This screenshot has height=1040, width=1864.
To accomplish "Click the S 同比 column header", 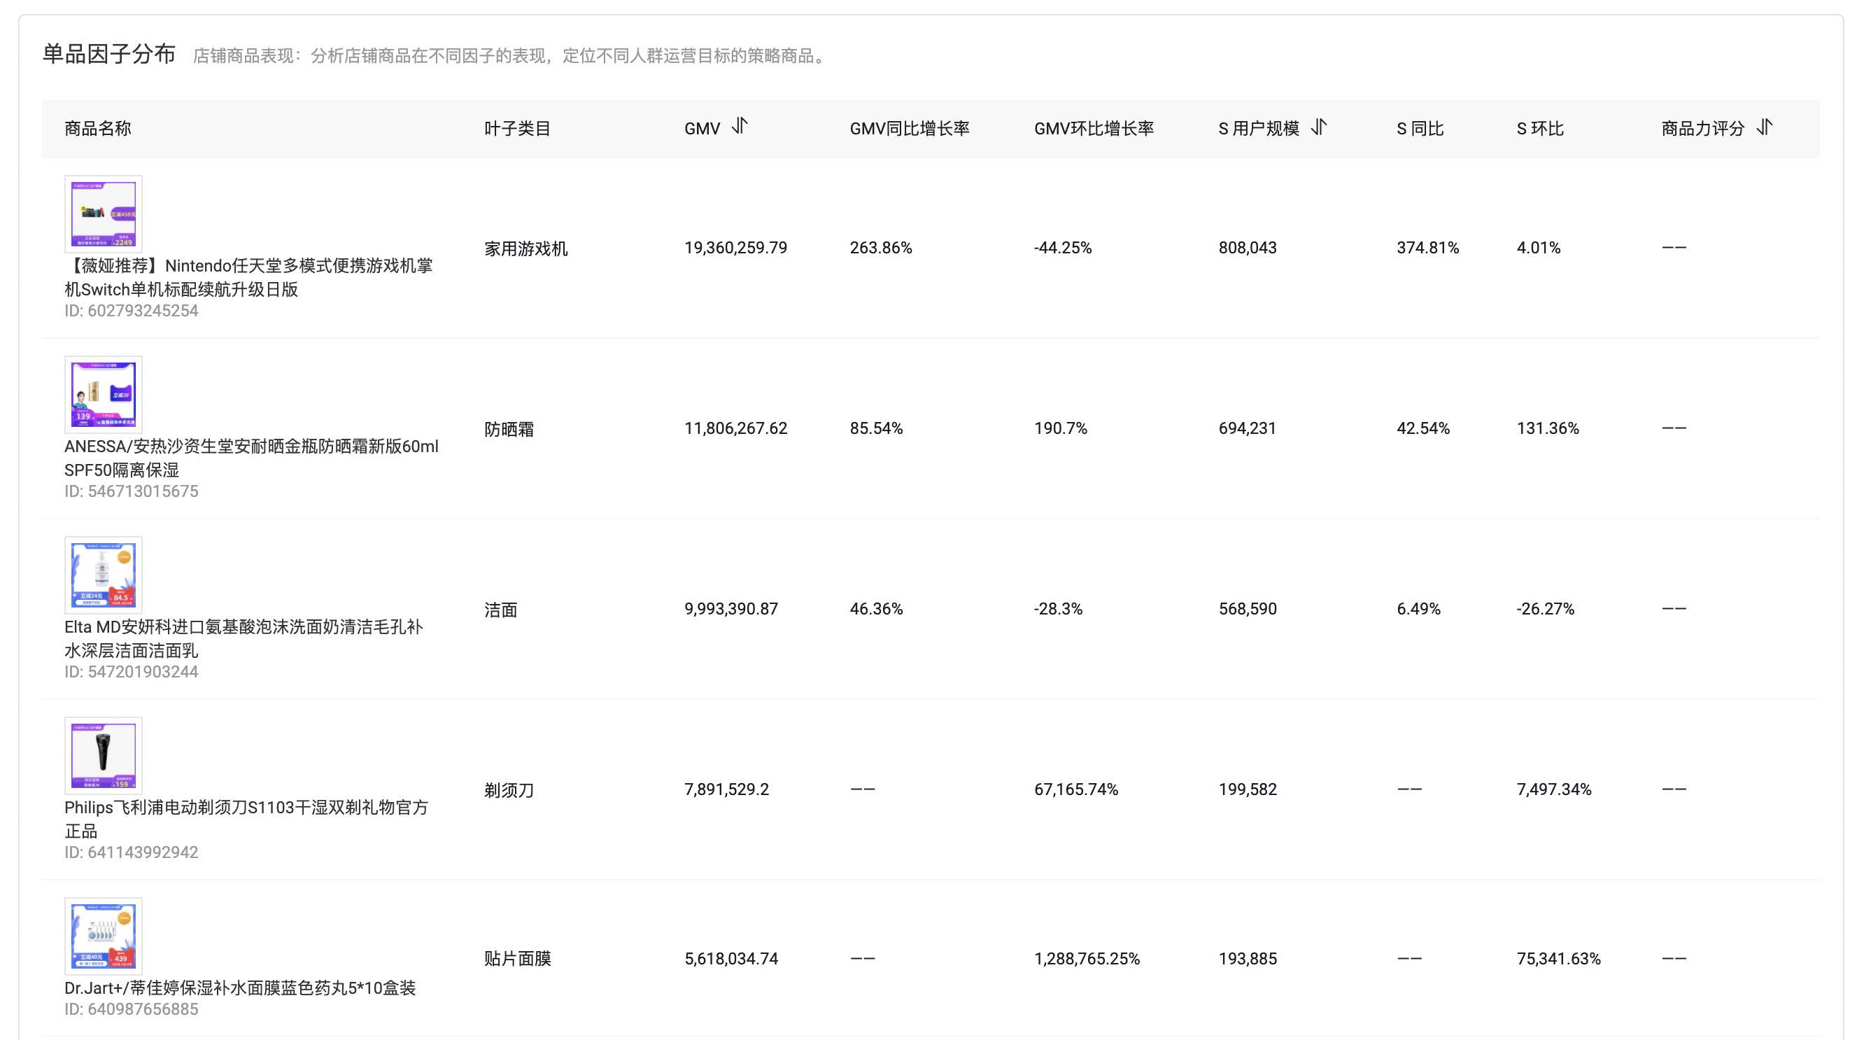I will tap(1420, 129).
